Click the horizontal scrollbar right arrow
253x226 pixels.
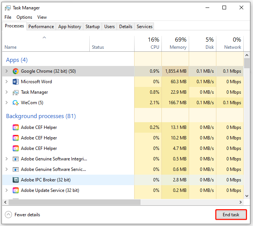pos(240,202)
